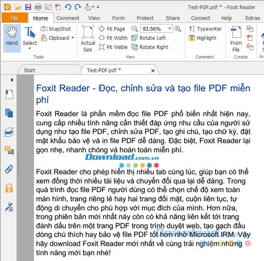This screenshot has width=264, height=261.
Task: Rotate the page right
Action: 150,47
